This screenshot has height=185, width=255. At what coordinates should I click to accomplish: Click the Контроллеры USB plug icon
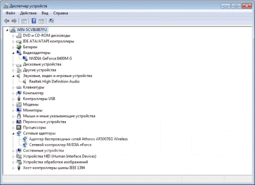pyautogui.click(x=19, y=99)
